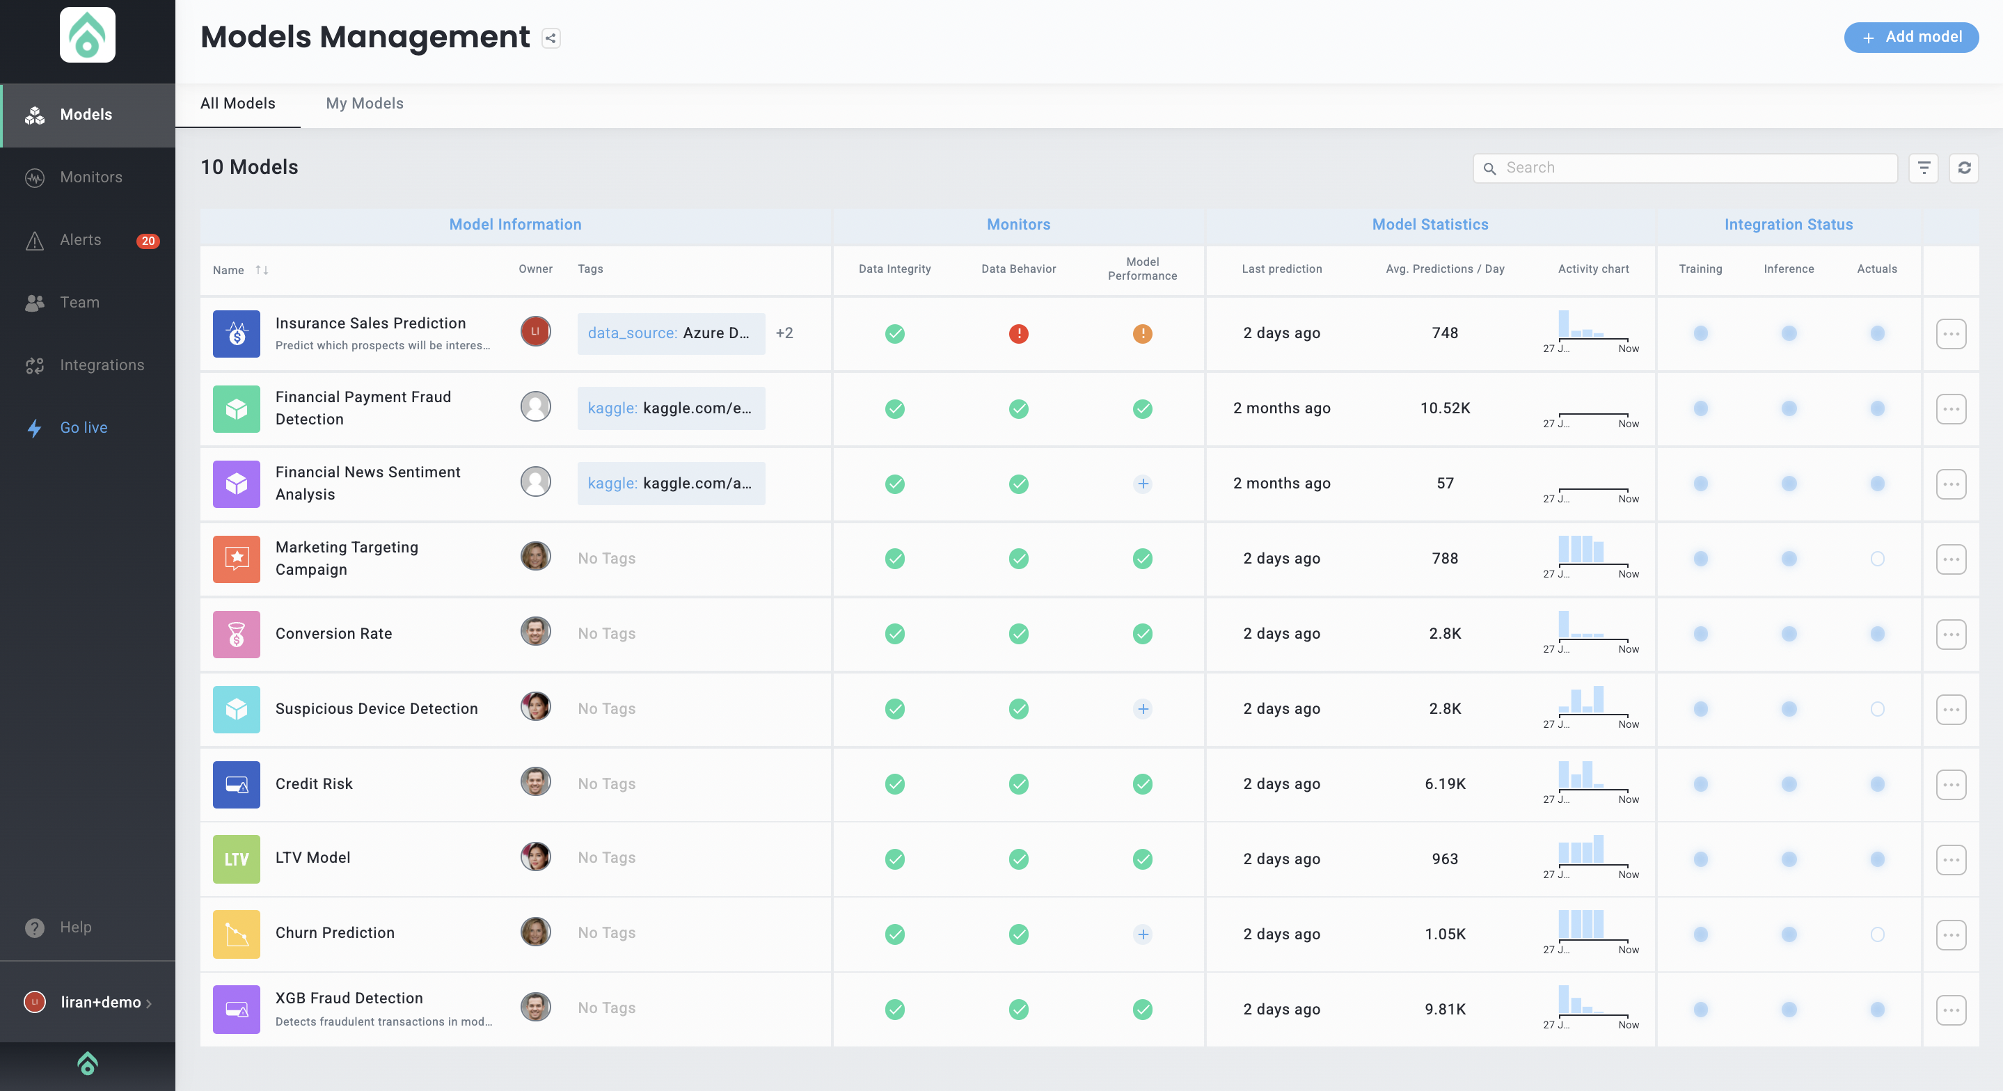2003x1091 pixels.
Task: Open Alerts in the sidebar
Action: (80, 240)
